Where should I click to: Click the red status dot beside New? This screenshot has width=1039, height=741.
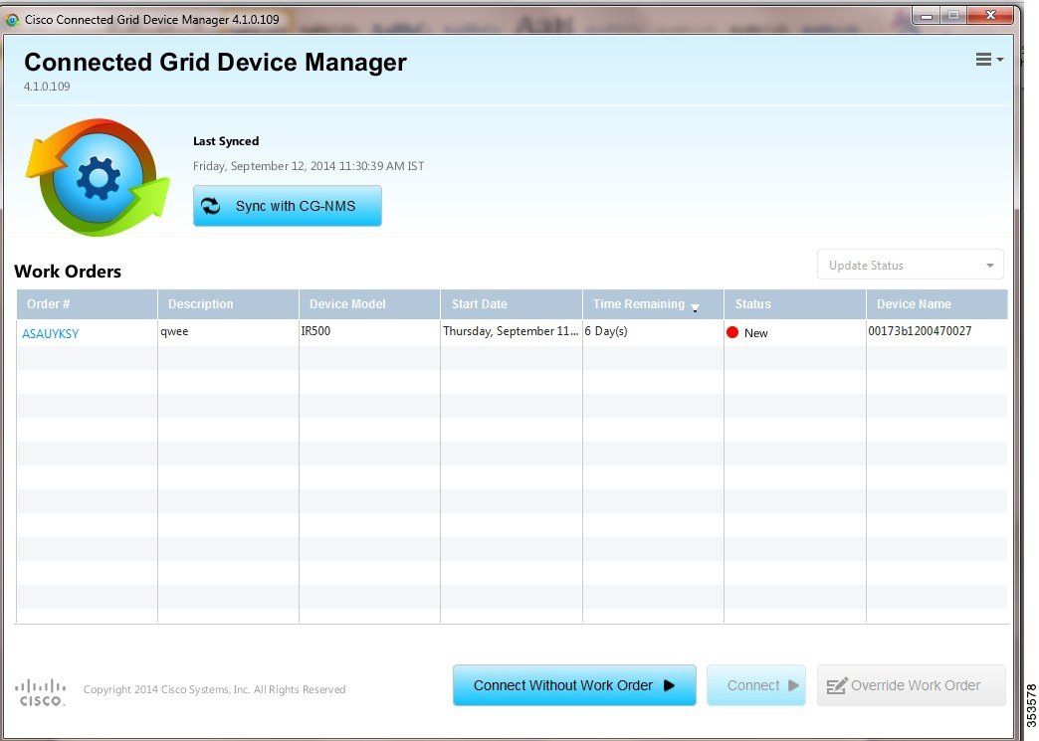(732, 333)
